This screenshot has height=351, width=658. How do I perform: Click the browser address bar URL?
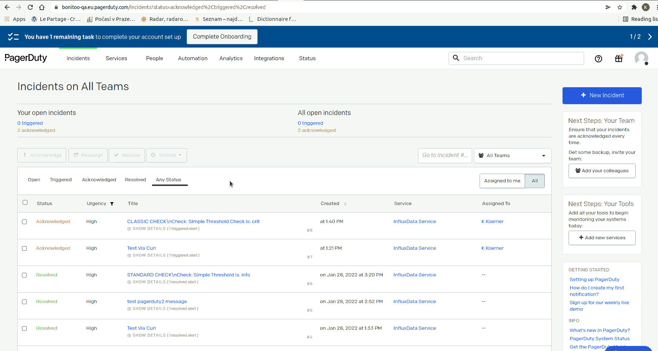164,7
